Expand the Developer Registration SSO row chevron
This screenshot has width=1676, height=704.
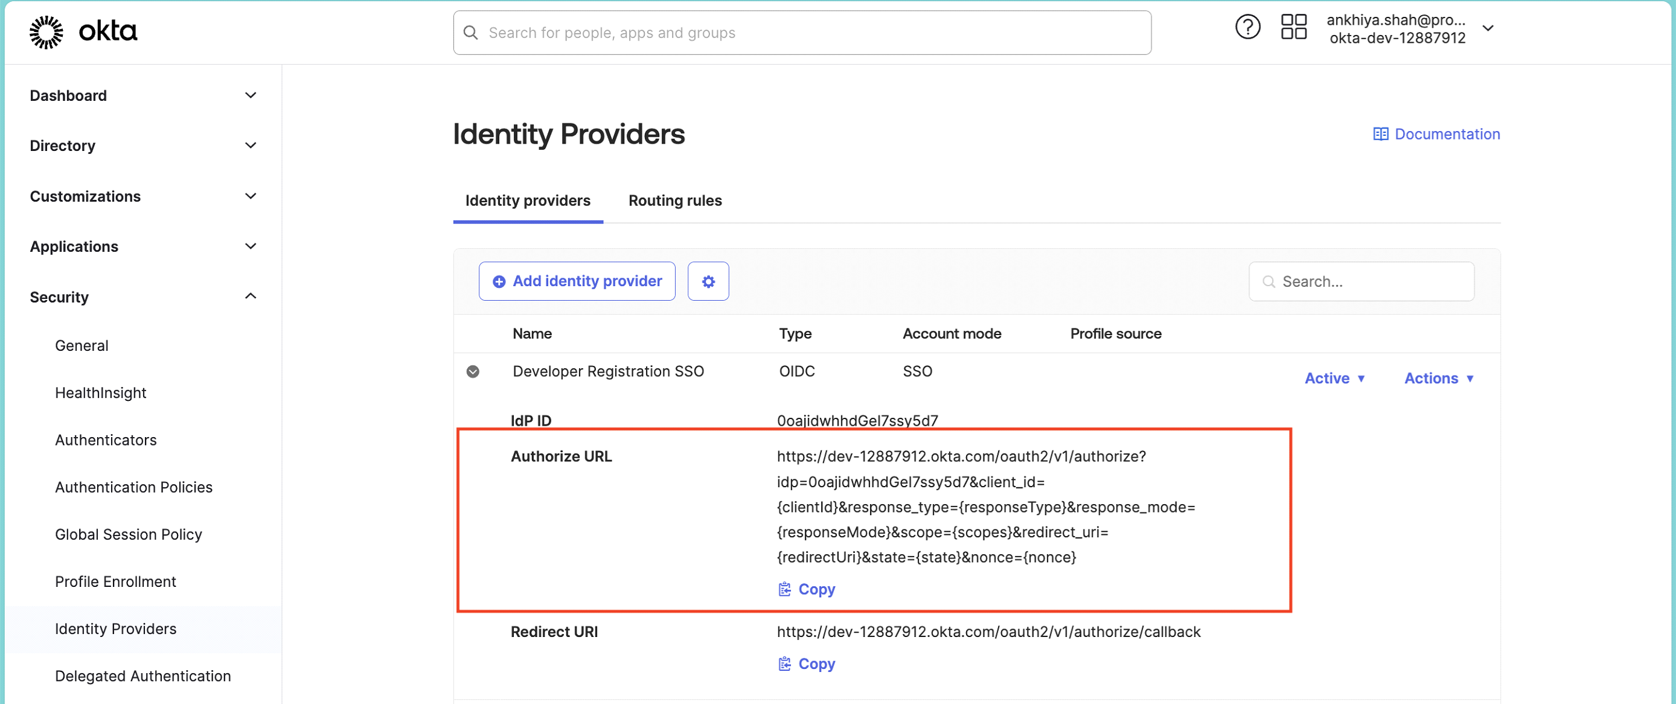tap(473, 371)
